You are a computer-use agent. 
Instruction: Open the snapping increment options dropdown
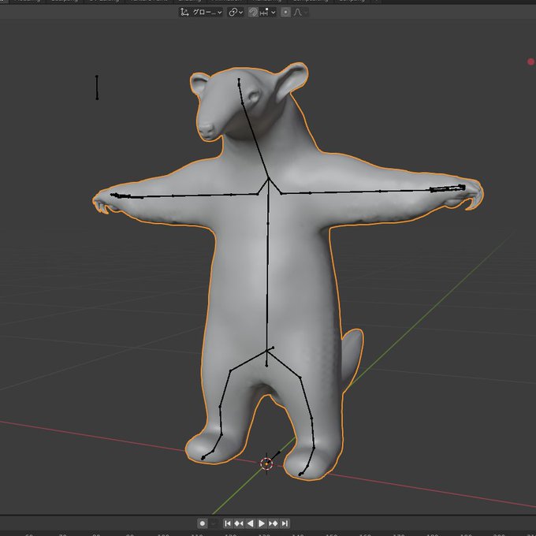(x=268, y=13)
